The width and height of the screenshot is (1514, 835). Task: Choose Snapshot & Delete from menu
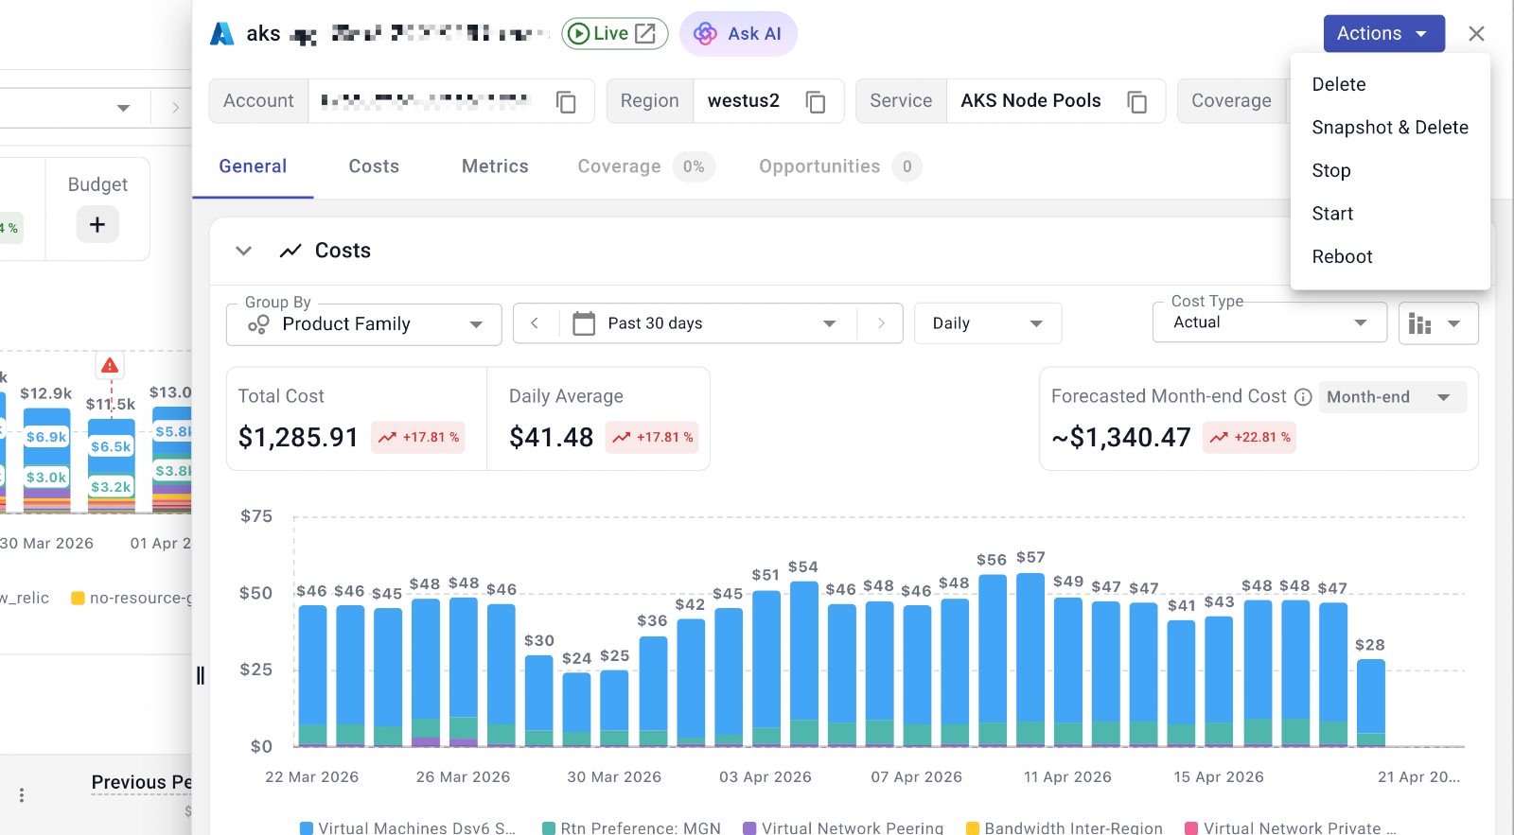point(1390,128)
